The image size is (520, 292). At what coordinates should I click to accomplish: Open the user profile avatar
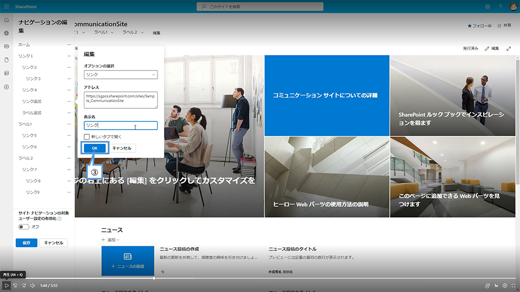(x=513, y=6)
